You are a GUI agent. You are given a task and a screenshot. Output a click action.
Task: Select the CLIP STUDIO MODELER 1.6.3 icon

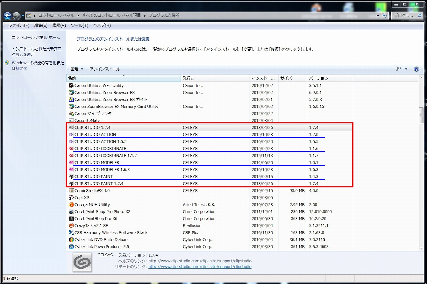[71, 170]
